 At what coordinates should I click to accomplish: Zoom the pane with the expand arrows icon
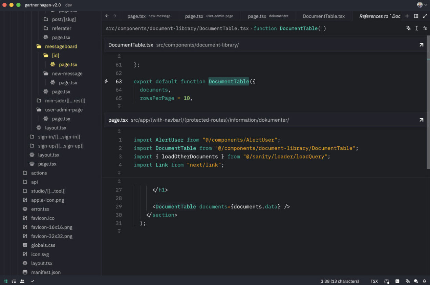tap(425, 16)
